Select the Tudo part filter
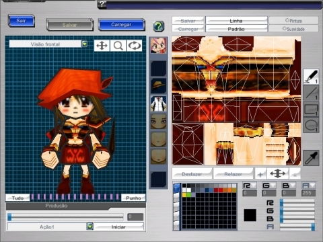Screen dimensions: 323x242 tap(17, 198)
